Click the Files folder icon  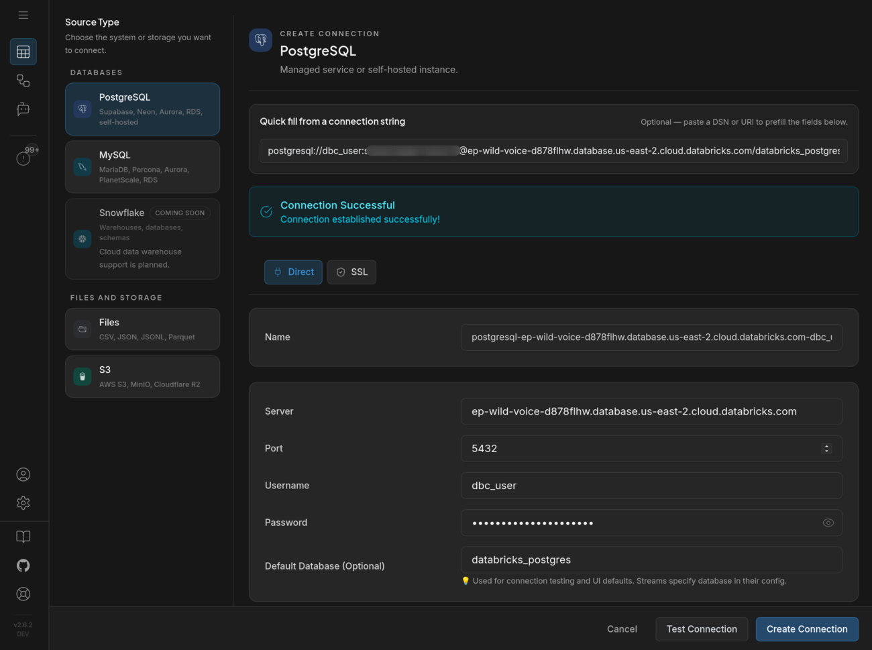pyautogui.click(x=83, y=329)
